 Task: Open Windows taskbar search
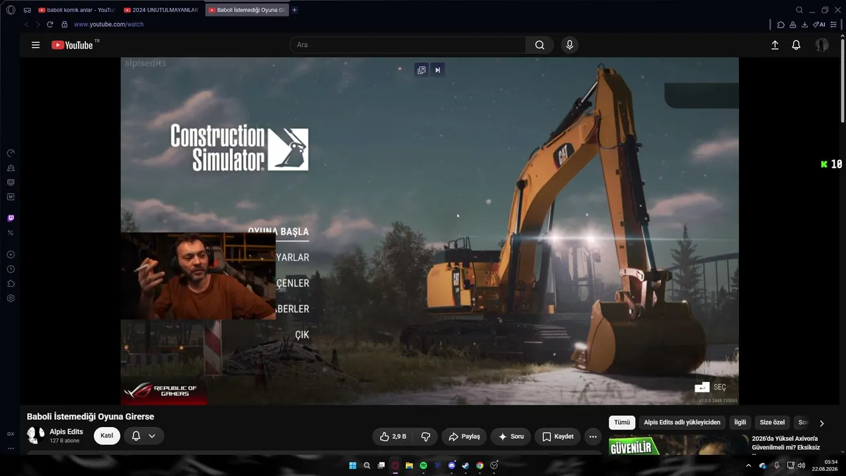click(x=367, y=465)
